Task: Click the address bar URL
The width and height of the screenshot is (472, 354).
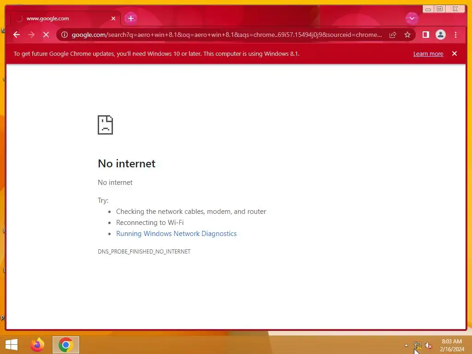Action: (x=227, y=35)
